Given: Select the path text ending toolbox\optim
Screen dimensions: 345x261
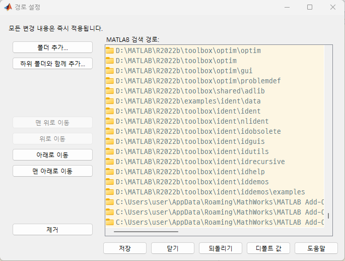Looking at the screenshot, I should pyautogui.click(x=176, y=61).
